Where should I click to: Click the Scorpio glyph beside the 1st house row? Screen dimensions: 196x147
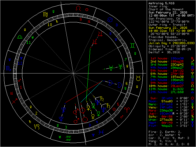click(192, 58)
